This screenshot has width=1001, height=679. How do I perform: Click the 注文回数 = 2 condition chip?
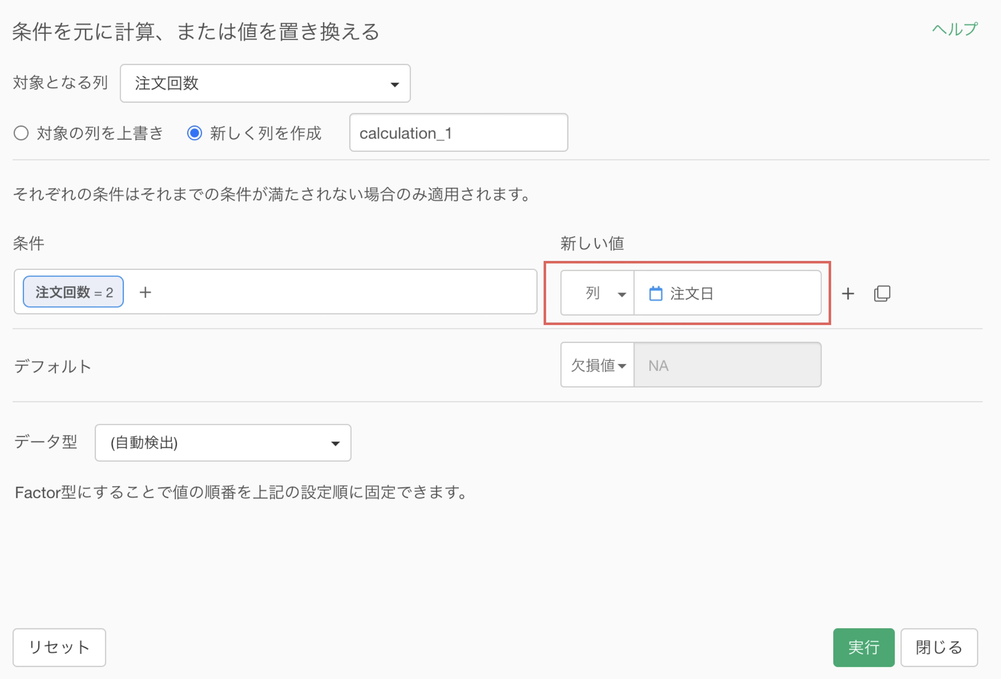click(x=73, y=292)
